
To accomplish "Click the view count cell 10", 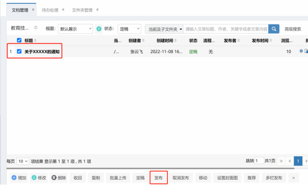I will tap(288, 52).
